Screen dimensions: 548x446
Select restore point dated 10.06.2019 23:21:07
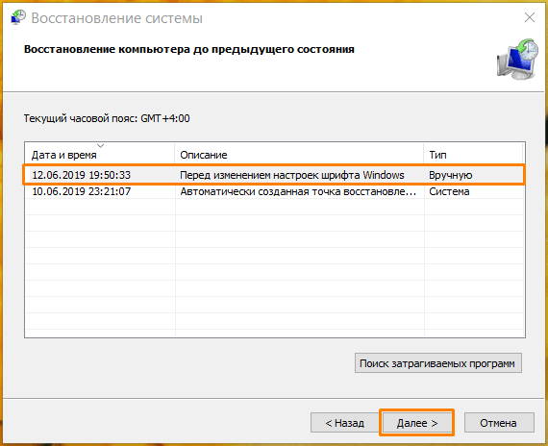click(x=274, y=191)
